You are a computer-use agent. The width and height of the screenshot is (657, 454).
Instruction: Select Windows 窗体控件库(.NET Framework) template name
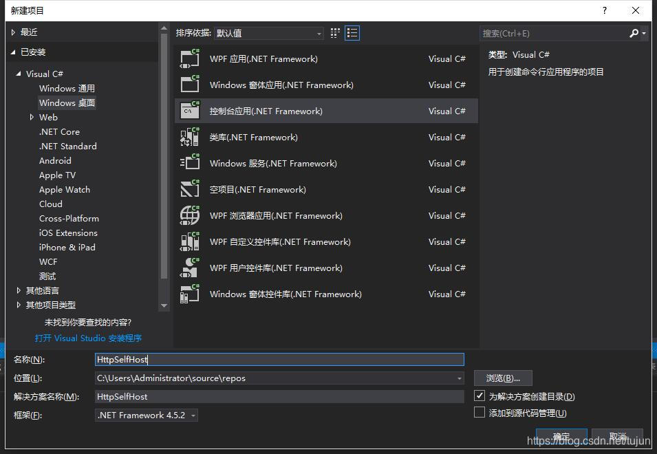pyautogui.click(x=286, y=294)
